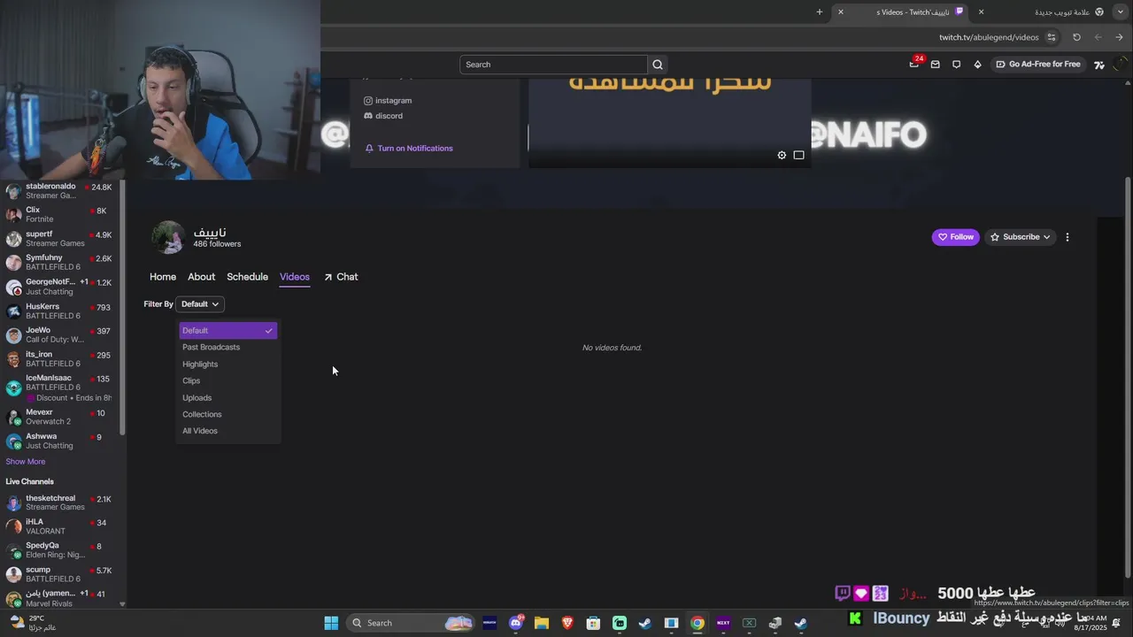Screen dimensions: 1133x637
Task: Open scump channel in Live Channels
Action: (x=60, y=574)
